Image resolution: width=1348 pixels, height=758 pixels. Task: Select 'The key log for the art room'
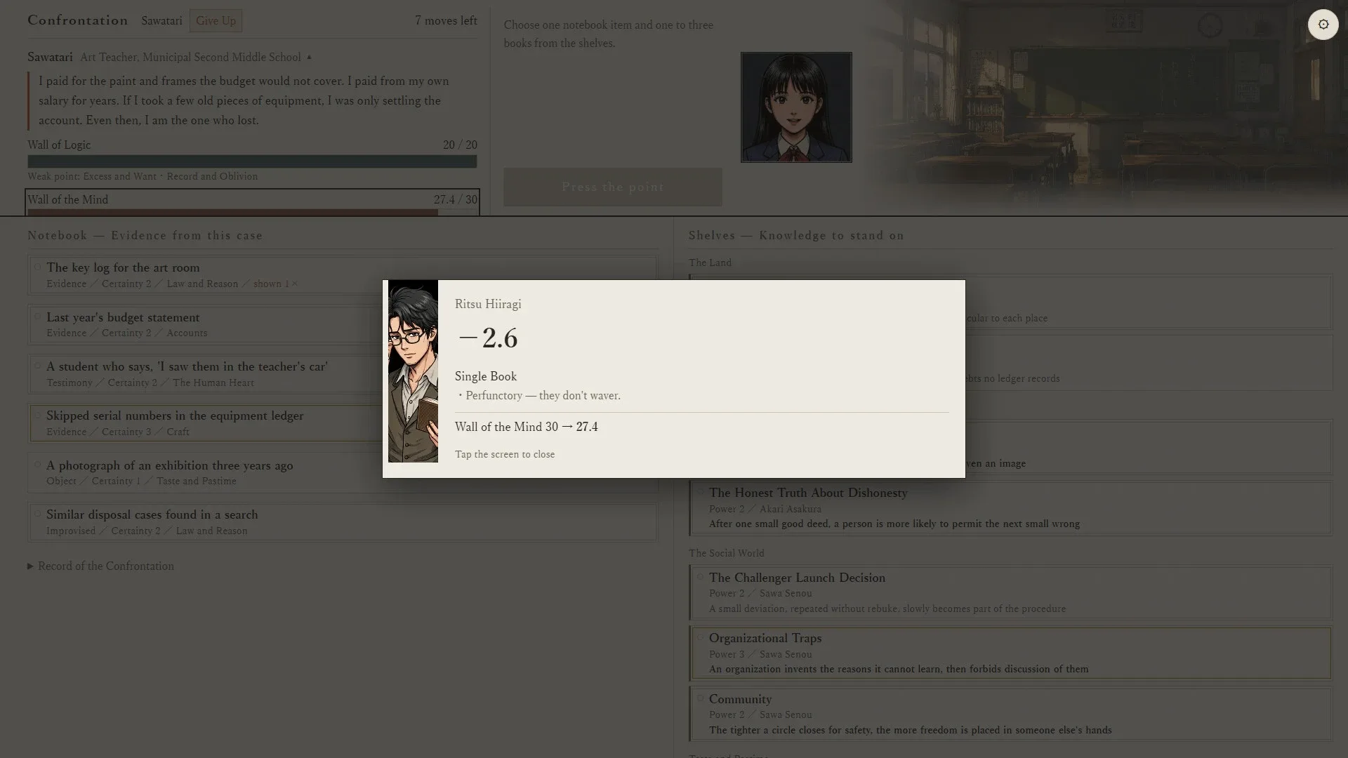point(343,275)
